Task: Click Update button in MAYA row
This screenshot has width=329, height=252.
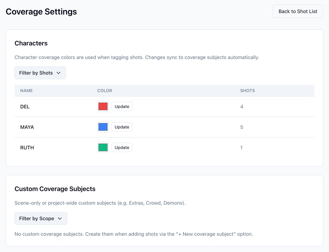Action: (122, 127)
